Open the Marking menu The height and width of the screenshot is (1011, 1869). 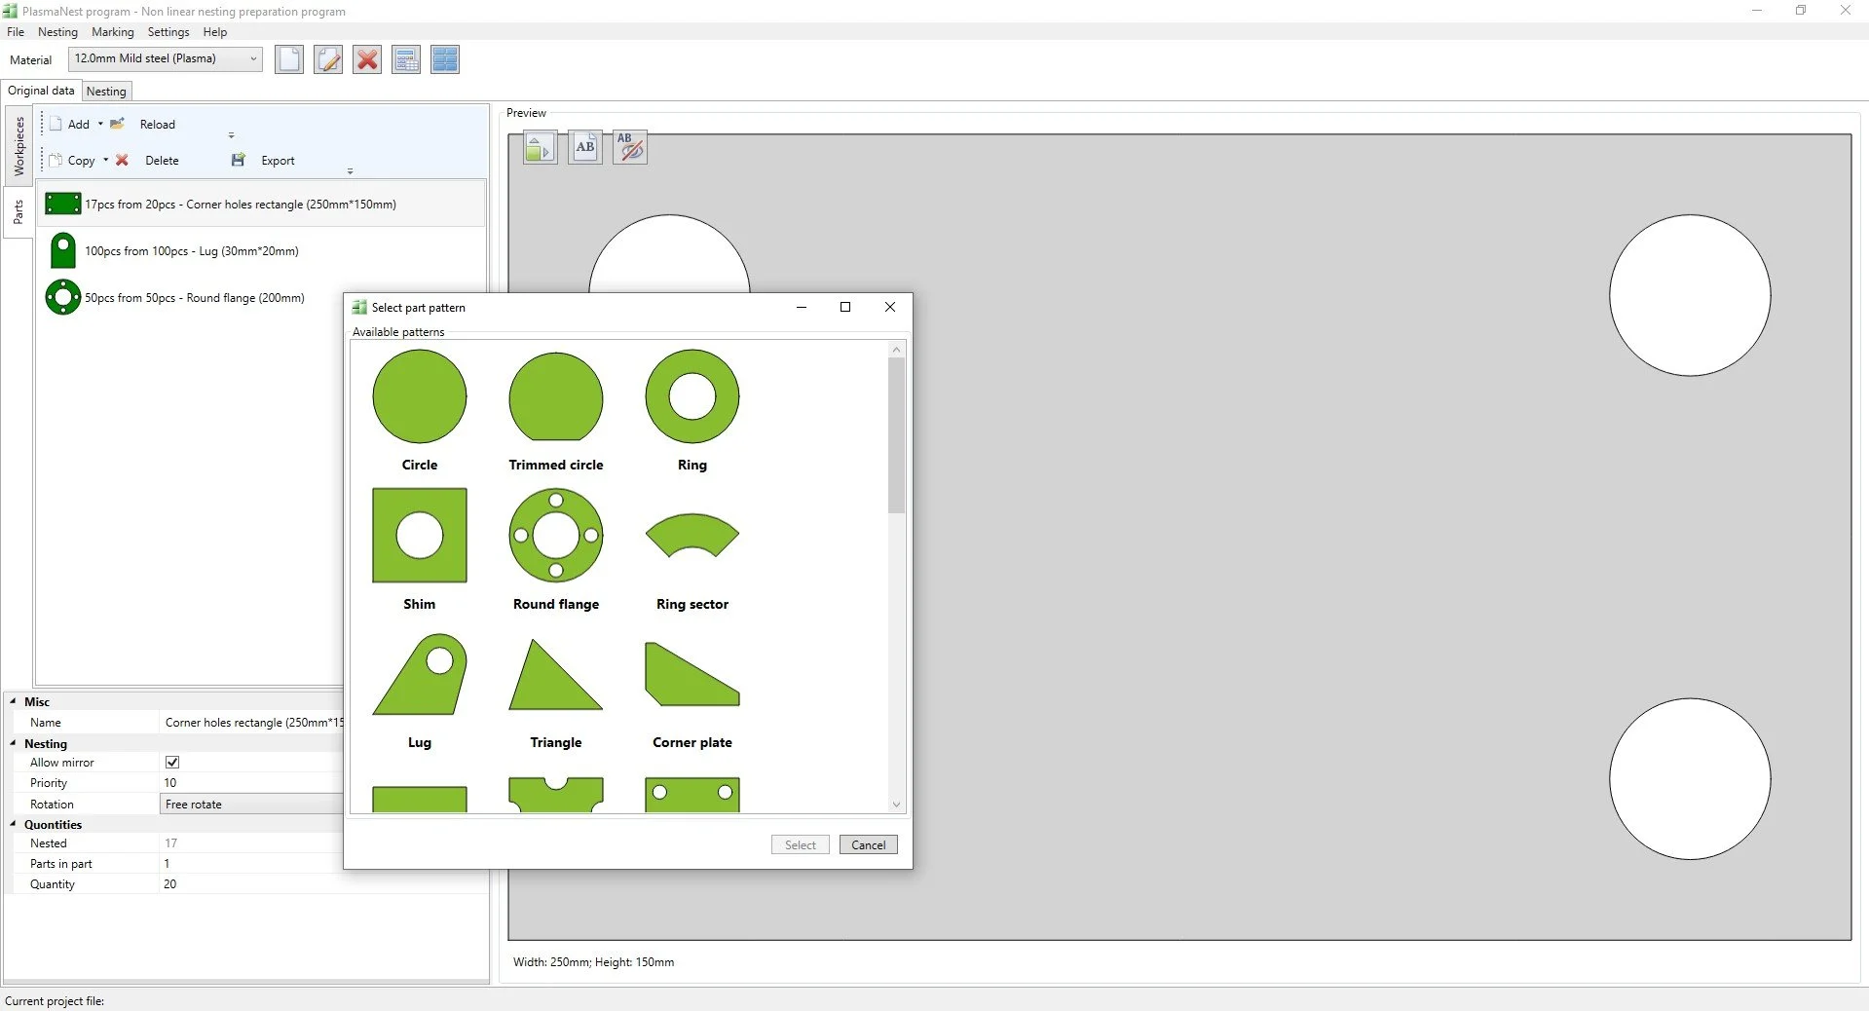point(113,32)
